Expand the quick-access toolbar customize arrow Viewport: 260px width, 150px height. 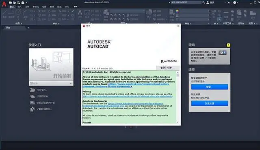click(x=26, y=3)
